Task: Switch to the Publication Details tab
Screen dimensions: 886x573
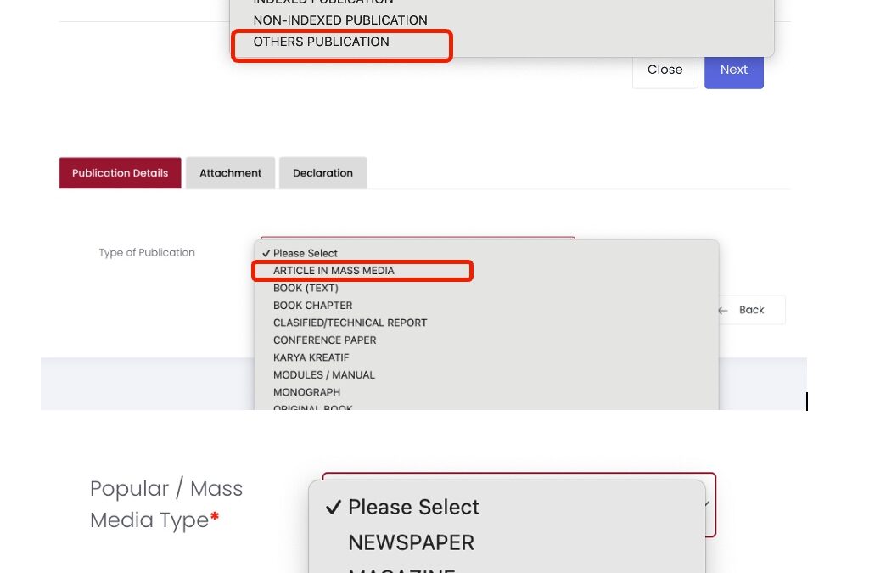Action: (119, 172)
